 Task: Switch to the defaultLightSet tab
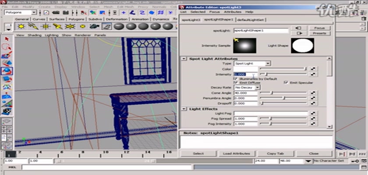tap(251, 20)
